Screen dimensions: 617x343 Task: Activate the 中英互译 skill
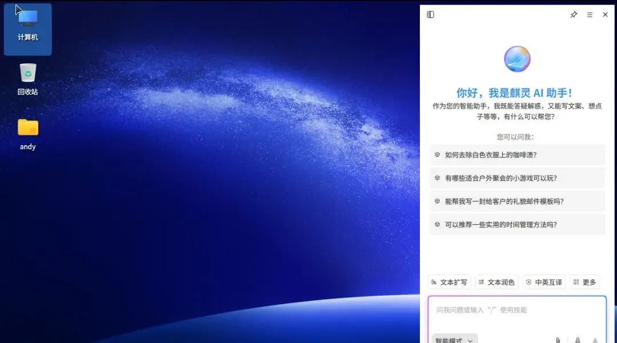(x=544, y=282)
